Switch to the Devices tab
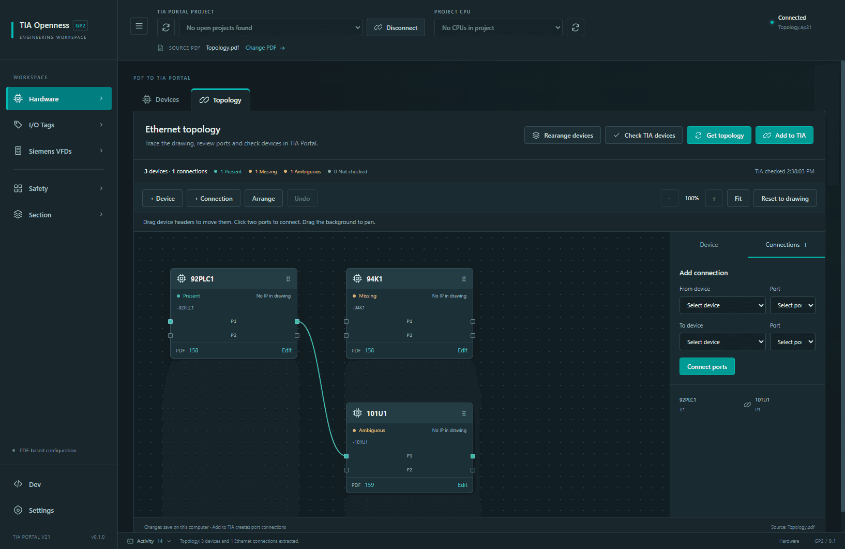The width and height of the screenshot is (845, 549). (161, 99)
